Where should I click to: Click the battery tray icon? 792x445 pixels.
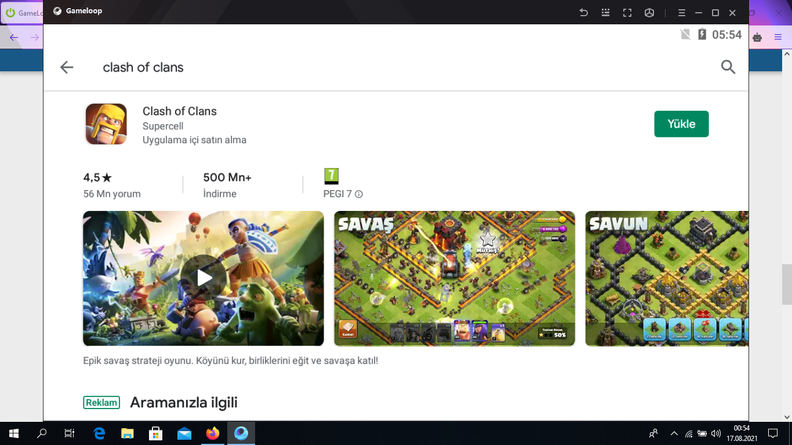click(702, 433)
